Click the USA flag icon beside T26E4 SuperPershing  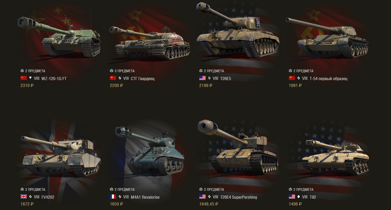[202, 197]
